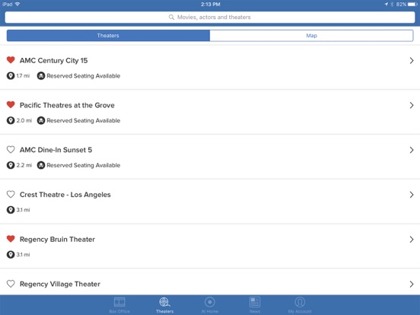Screen dimensions: 420x315
Task: Unfavorite AMC Century City 15 heart
Action: pyautogui.click(x=11, y=60)
